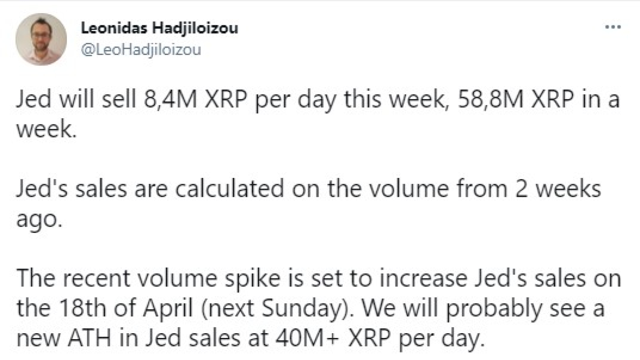Viewport: 640px width, 360px height.
Task: Click the tweet's first paragraph about 8,4M XRP
Action: pos(318,114)
